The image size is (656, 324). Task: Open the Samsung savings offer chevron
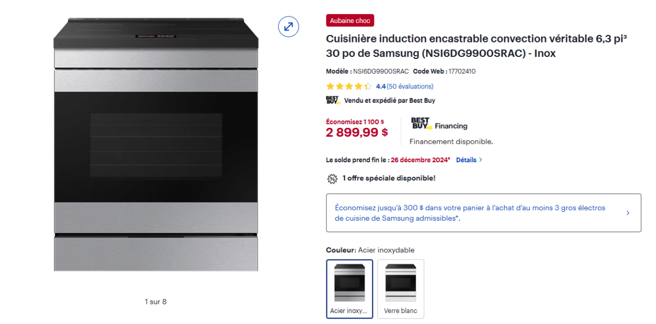point(628,213)
